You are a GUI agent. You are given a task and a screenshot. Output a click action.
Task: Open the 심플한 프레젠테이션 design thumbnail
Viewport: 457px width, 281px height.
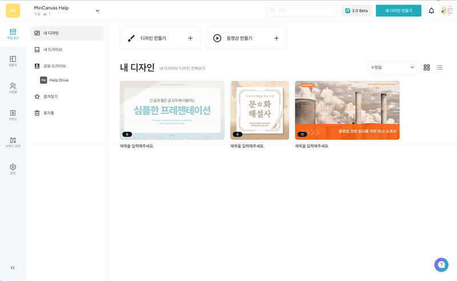coord(172,110)
